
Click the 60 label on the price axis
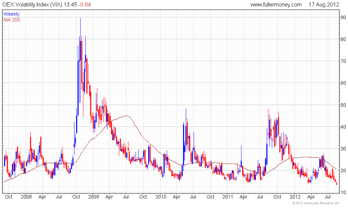tap(343, 83)
